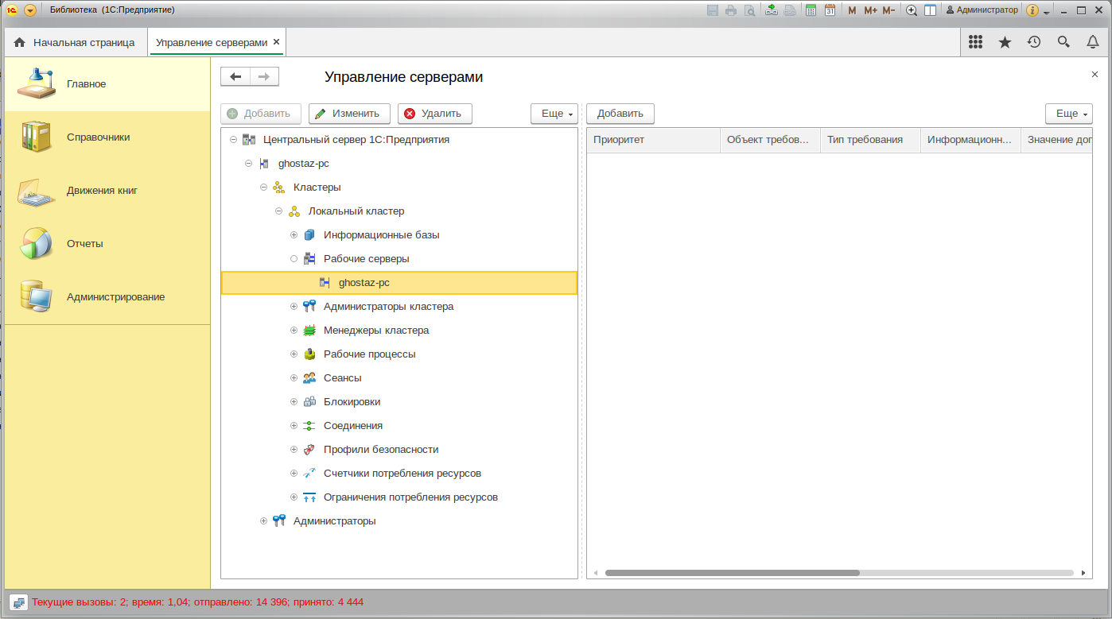Viewport: 1112px width, 619px height.
Task: Open Отчеты section
Action: [x=107, y=243]
